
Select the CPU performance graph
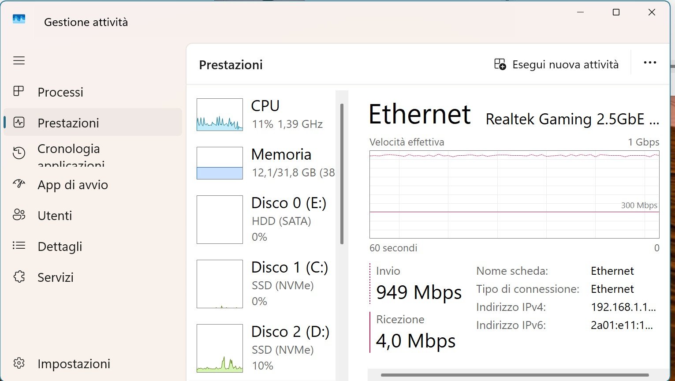(x=220, y=115)
